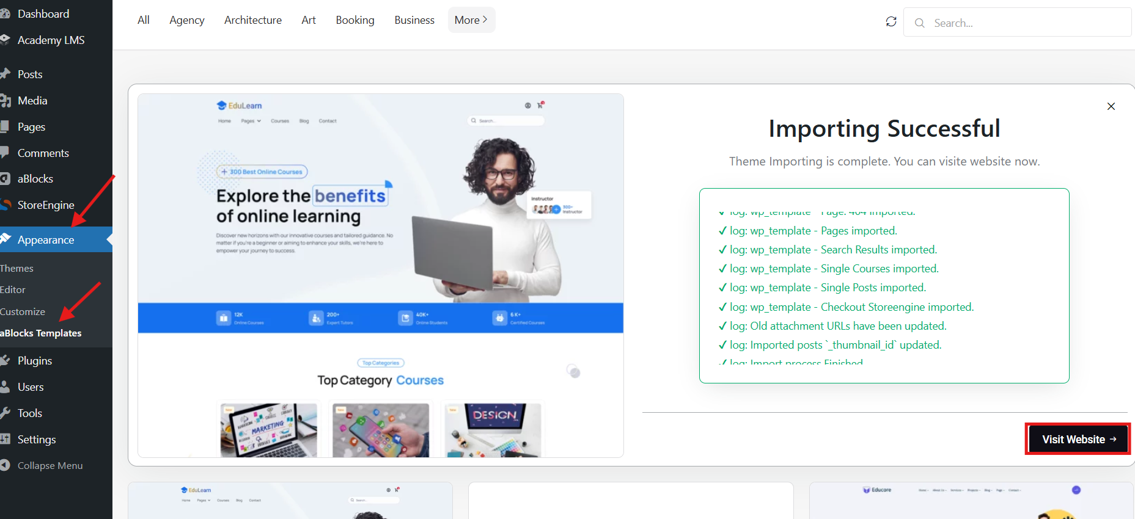The image size is (1135, 519).
Task: Open the Comments menu item
Action: [43, 153]
